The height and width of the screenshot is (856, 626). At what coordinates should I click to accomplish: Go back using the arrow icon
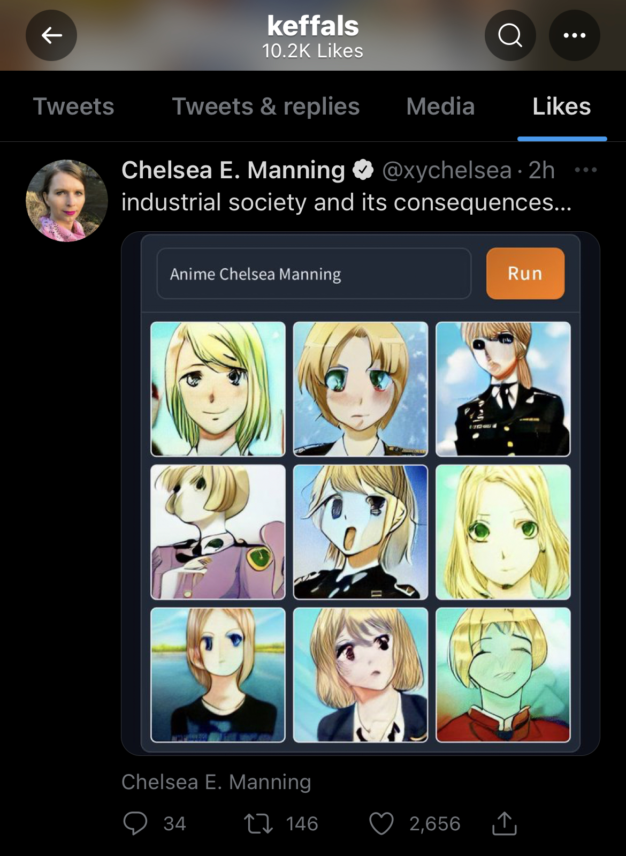point(51,35)
